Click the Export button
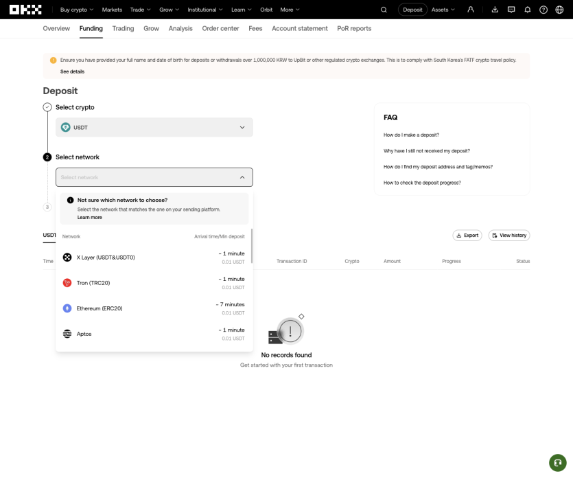The image size is (573, 478). click(x=467, y=235)
